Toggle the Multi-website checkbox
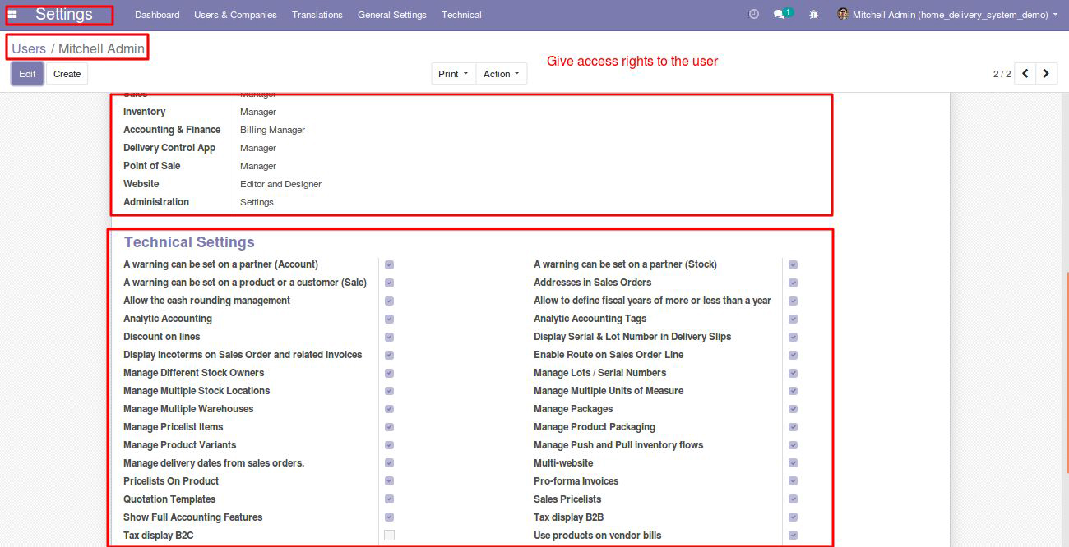Screen dimensions: 1069x547 (x=793, y=463)
